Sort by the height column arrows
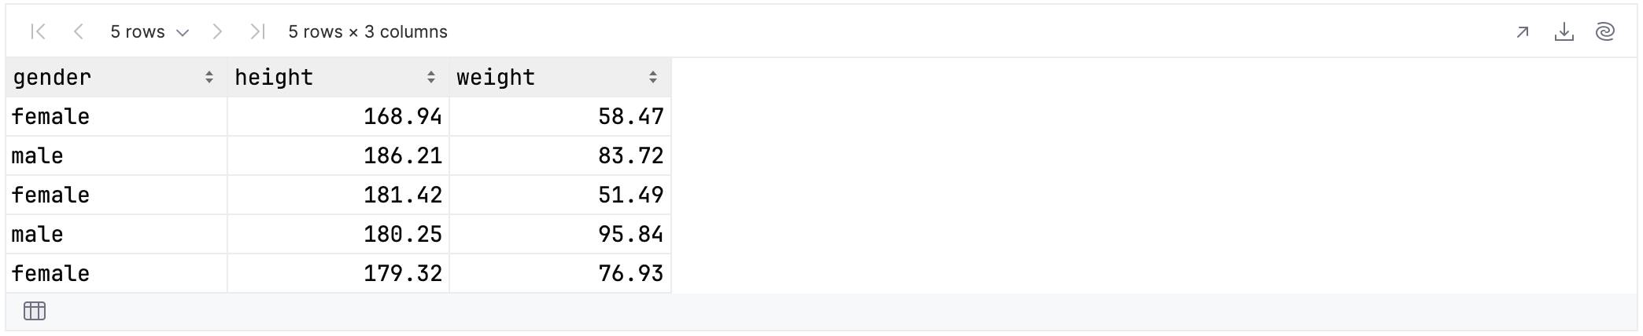Screen dimensions: 1643x336 [x=431, y=77]
